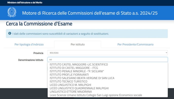Click the Motore di Ricerca page title
Screen dimensions: 174x99
[90, 13]
